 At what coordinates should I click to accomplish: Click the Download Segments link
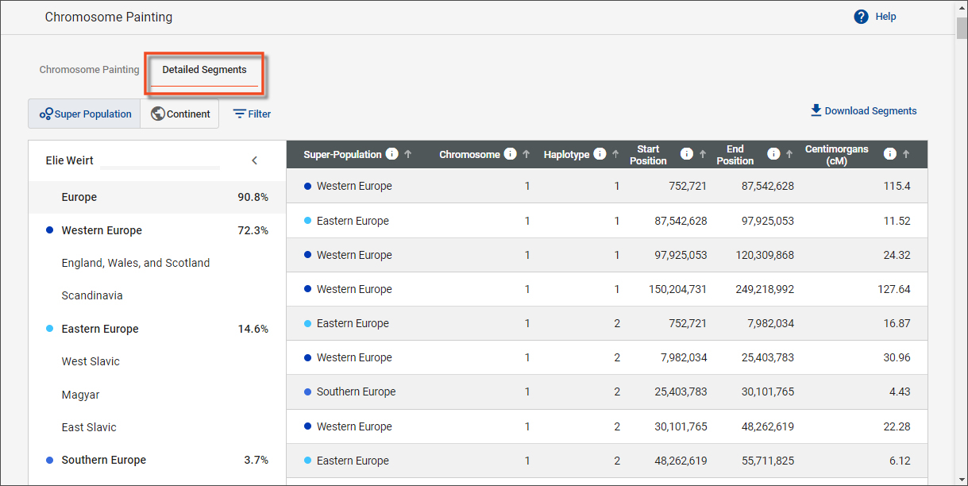coord(870,111)
